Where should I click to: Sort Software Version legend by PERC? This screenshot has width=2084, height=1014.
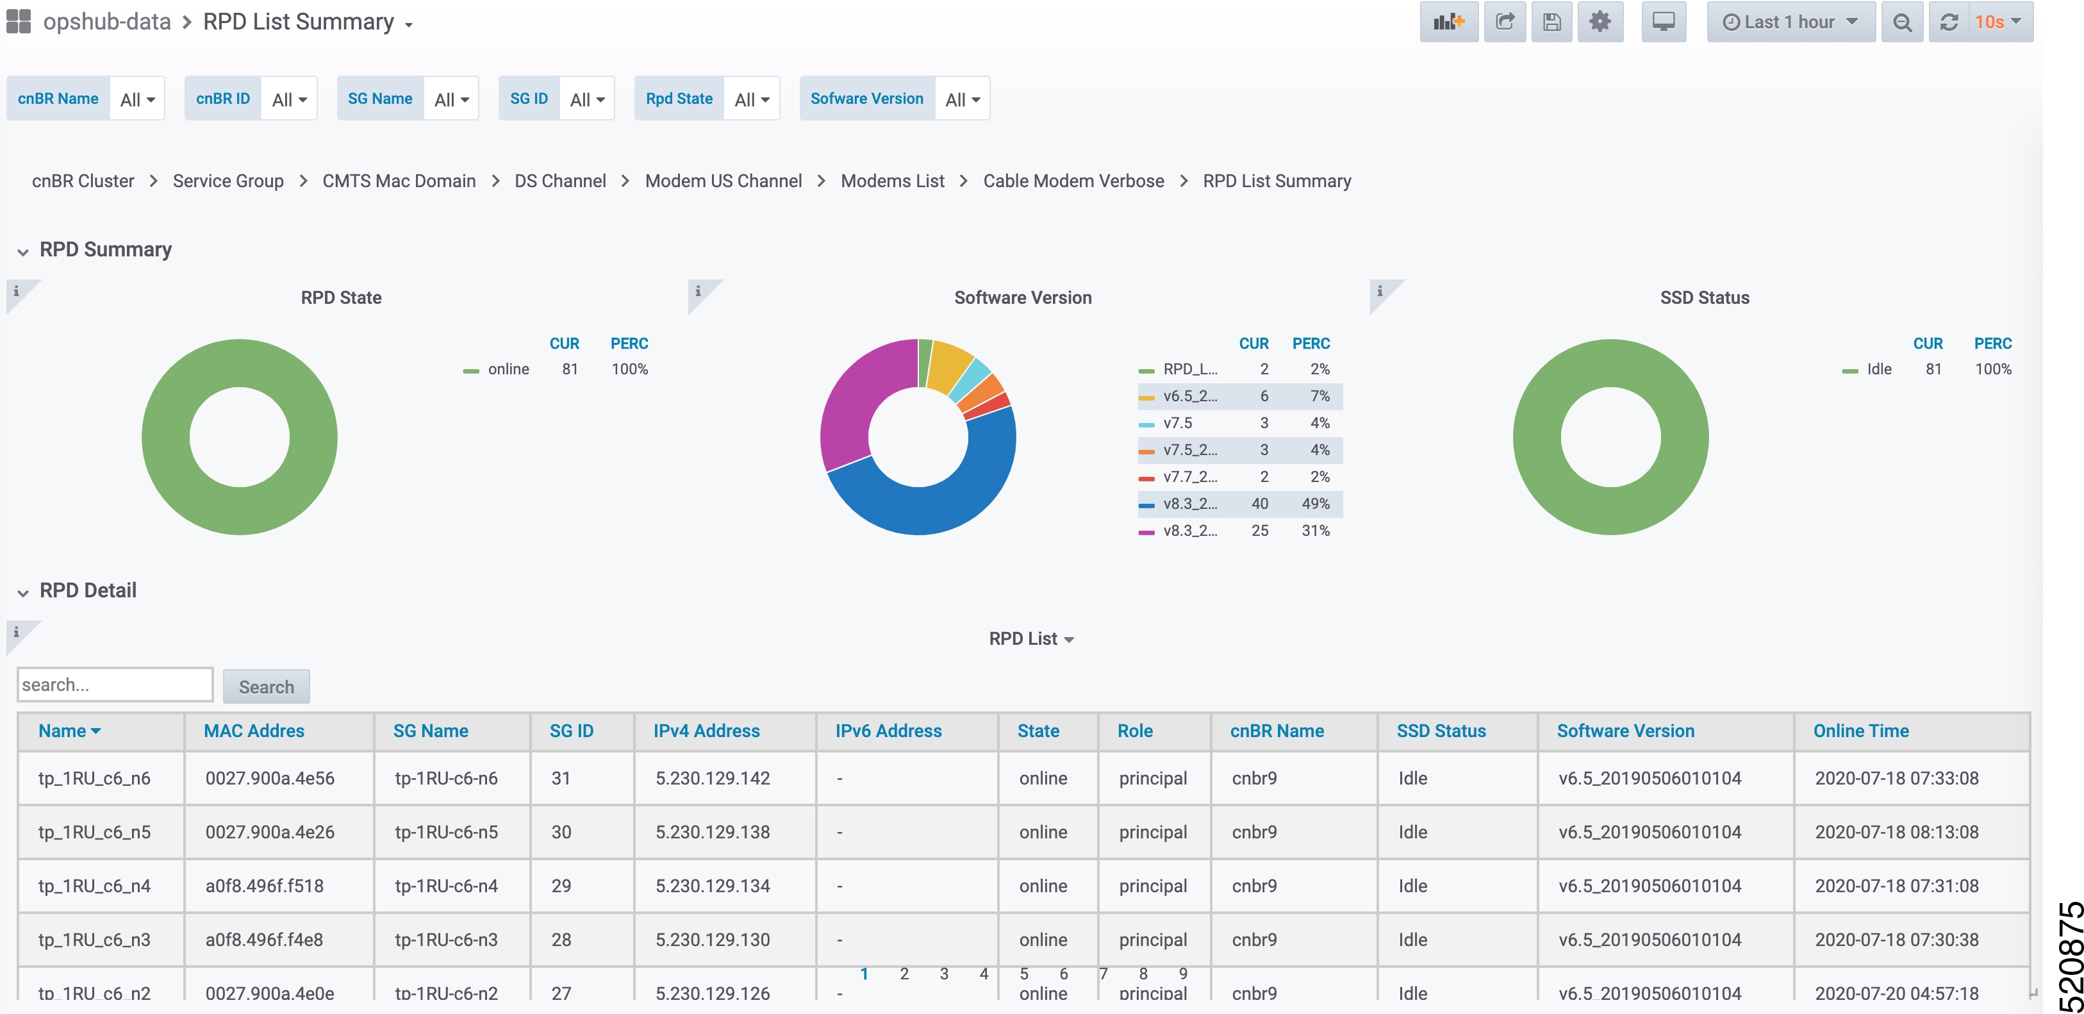pyautogui.click(x=1311, y=343)
